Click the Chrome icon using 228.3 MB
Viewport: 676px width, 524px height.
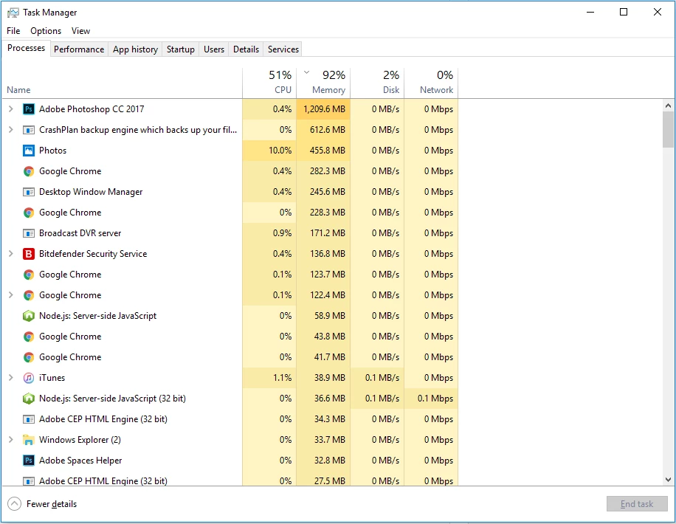[29, 213]
